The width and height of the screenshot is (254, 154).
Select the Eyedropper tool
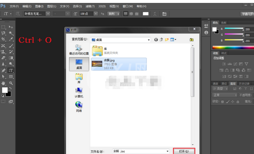[x=11, y=39]
